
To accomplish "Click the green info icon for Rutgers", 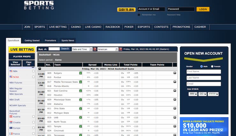I will pyautogui.click(x=80, y=73).
